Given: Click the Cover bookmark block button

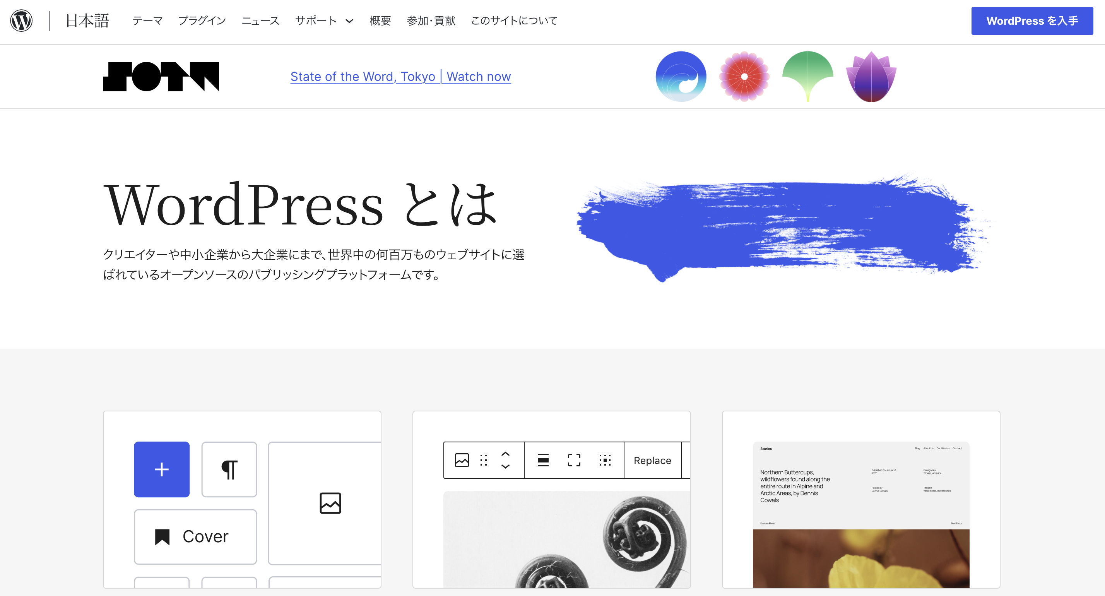Looking at the screenshot, I should point(195,537).
